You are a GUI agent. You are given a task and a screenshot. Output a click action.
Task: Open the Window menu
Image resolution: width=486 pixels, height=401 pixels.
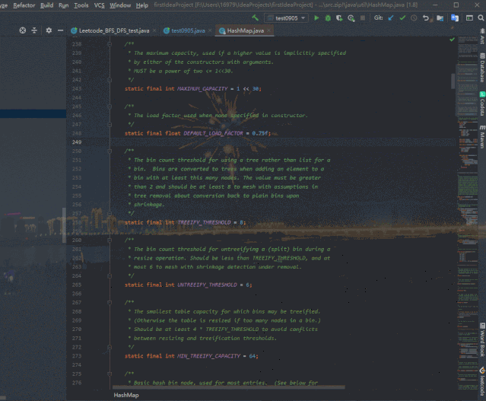point(119,5)
